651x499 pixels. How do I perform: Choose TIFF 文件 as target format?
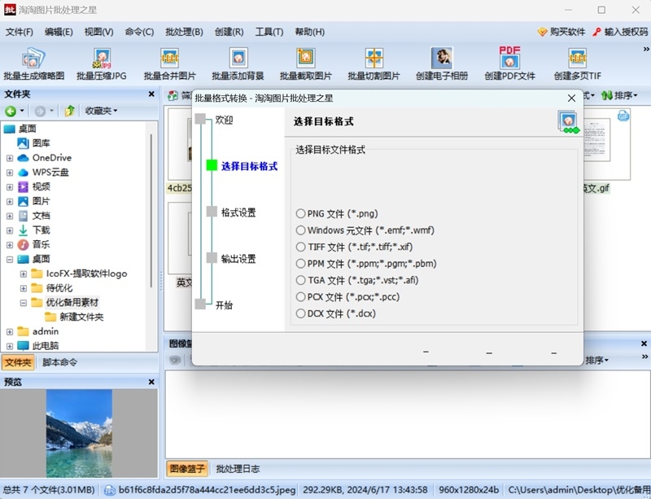click(x=300, y=247)
